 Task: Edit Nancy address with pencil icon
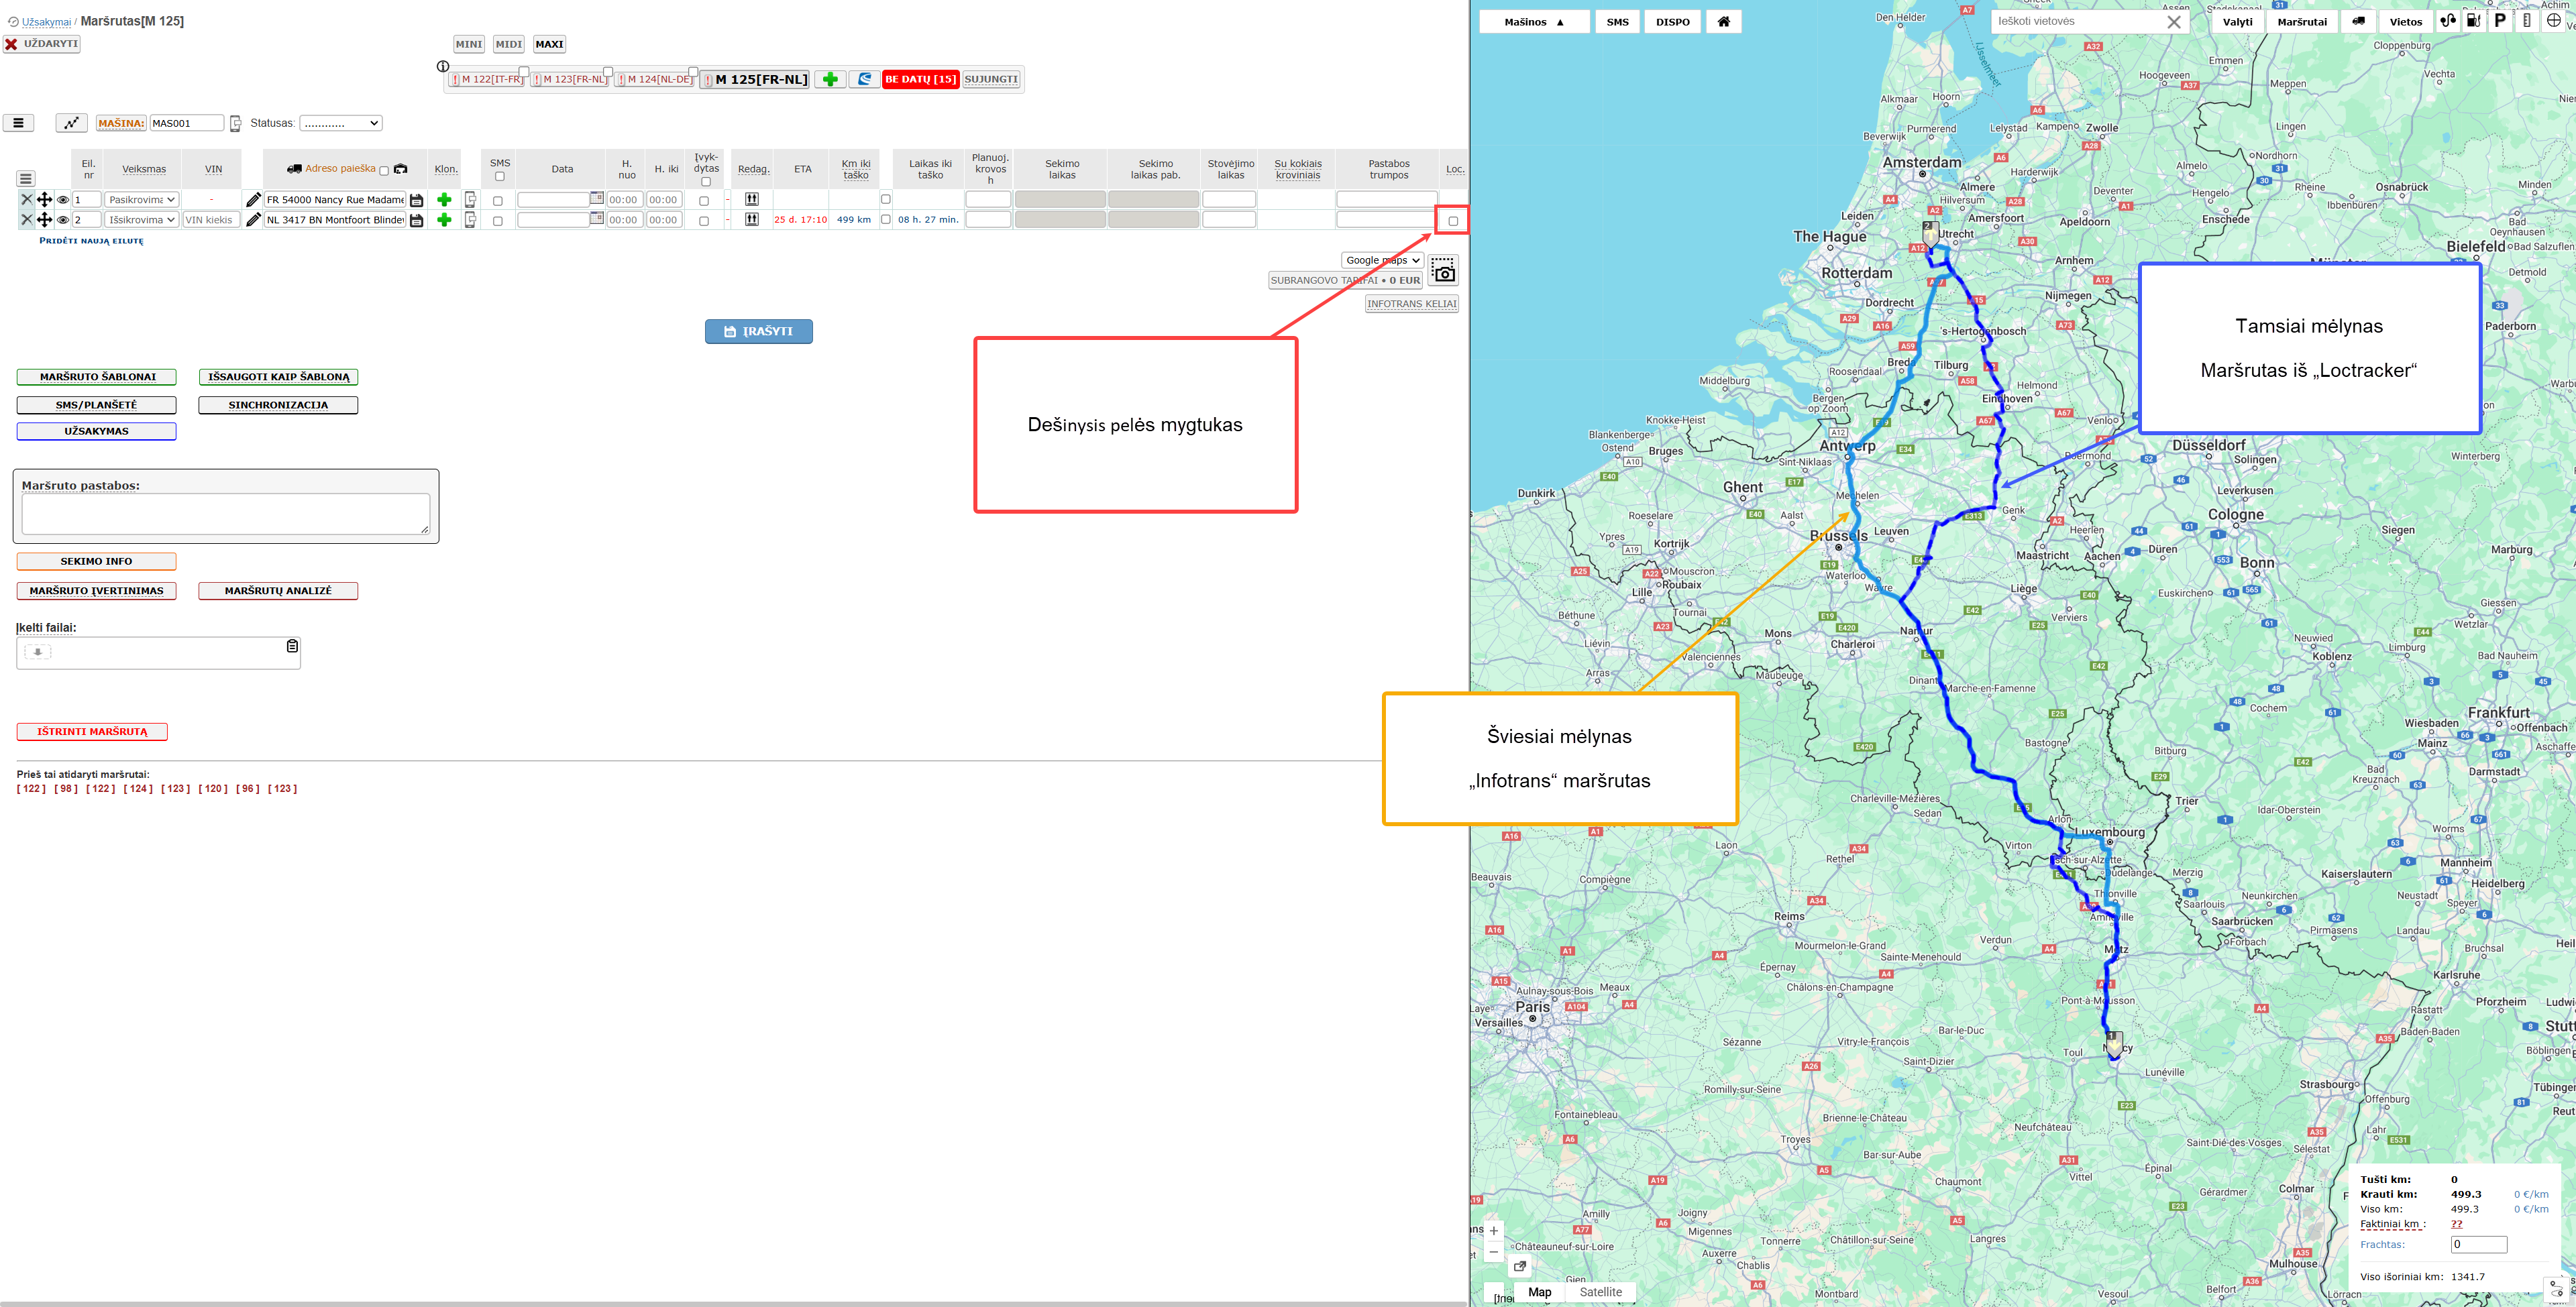[253, 200]
